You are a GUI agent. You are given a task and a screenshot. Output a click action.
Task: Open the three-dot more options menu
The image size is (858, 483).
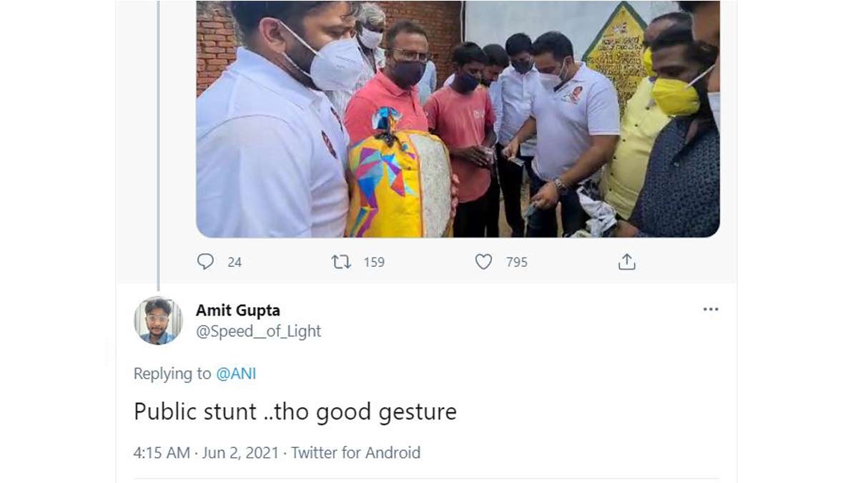pyautogui.click(x=710, y=309)
